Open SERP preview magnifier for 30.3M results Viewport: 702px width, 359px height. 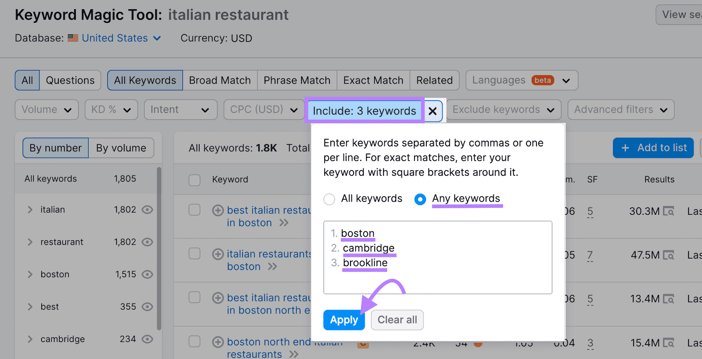pos(669,211)
